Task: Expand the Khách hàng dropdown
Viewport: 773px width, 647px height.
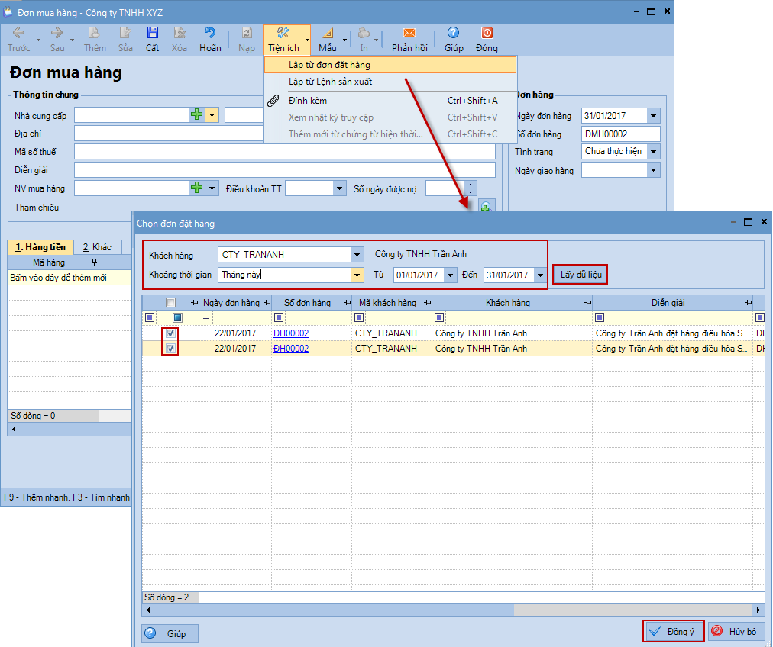Action: pos(357,255)
